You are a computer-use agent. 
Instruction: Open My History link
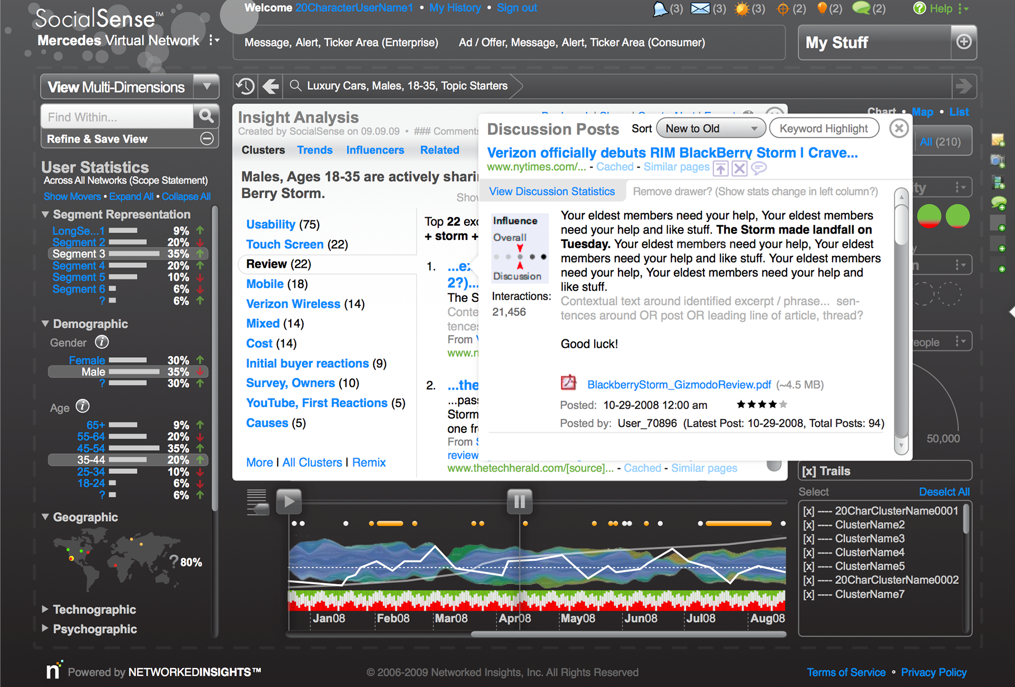pyautogui.click(x=455, y=8)
